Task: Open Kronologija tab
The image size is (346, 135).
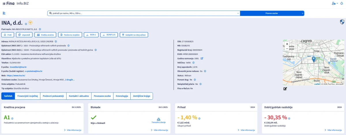Action: pos(122,96)
